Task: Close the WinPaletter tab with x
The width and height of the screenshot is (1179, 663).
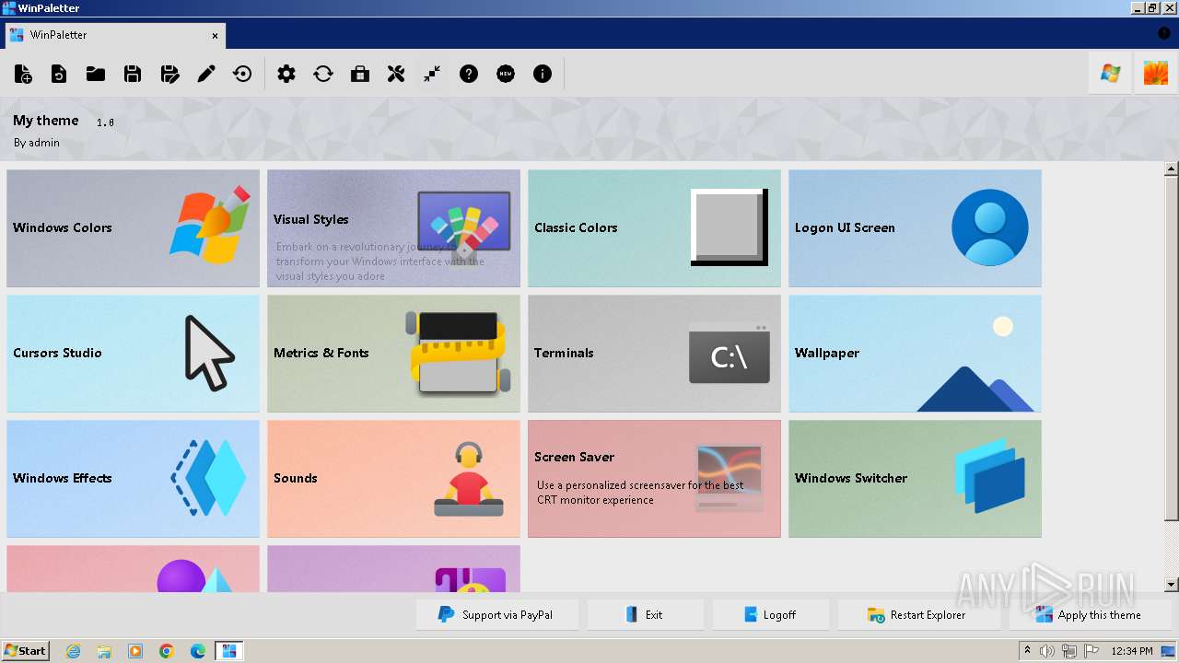Action: click(216, 36)
